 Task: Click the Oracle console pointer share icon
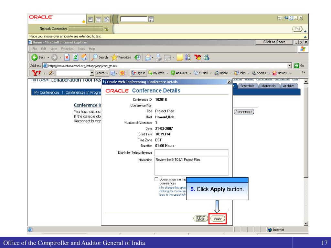coord(107,20)
